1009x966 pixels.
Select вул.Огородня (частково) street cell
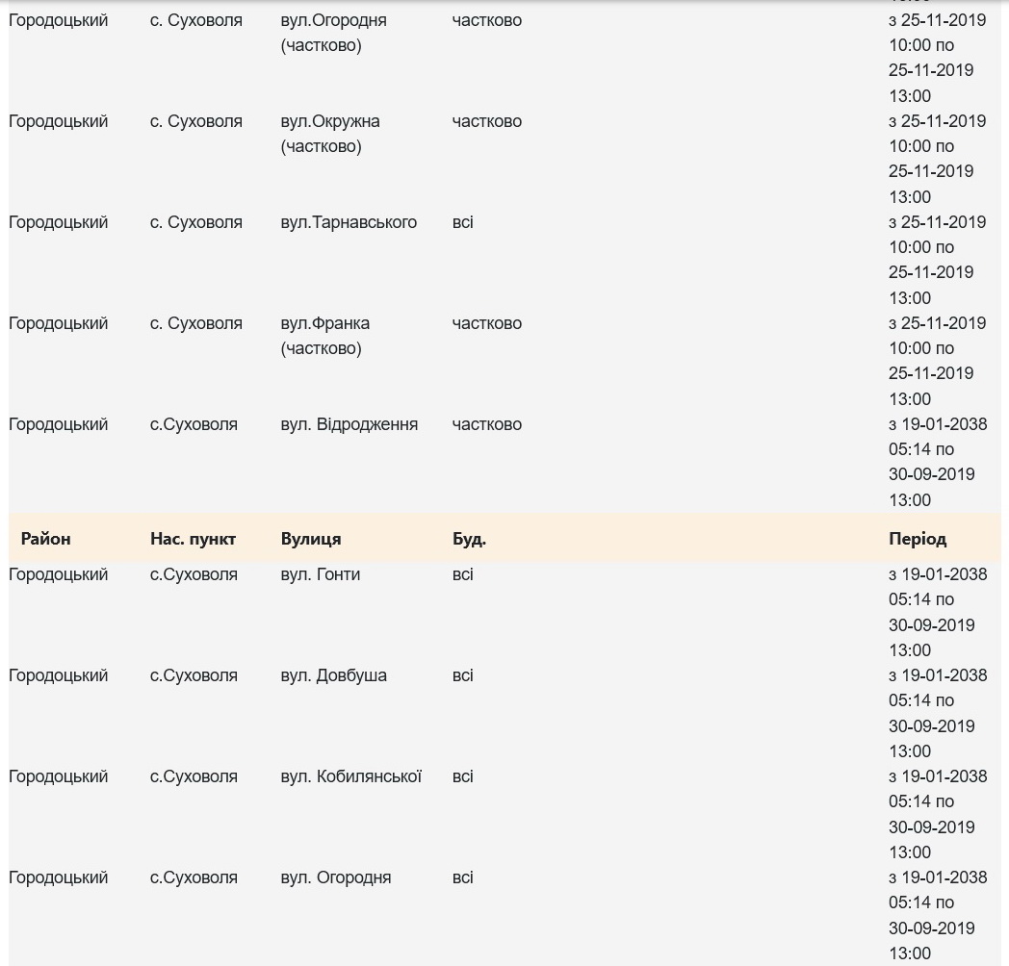pos(333,33)
